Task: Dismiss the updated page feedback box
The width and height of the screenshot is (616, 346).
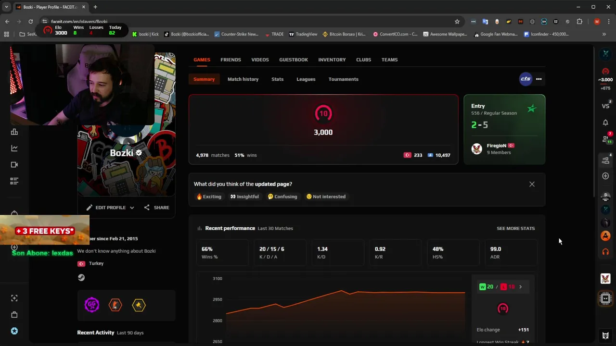Action: (532, 184)
